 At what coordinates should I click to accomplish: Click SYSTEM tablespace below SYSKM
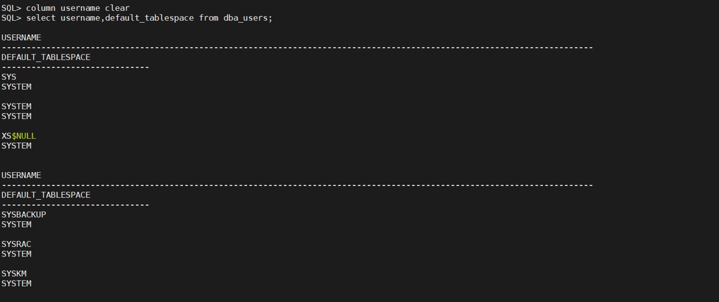coord(16,283)
